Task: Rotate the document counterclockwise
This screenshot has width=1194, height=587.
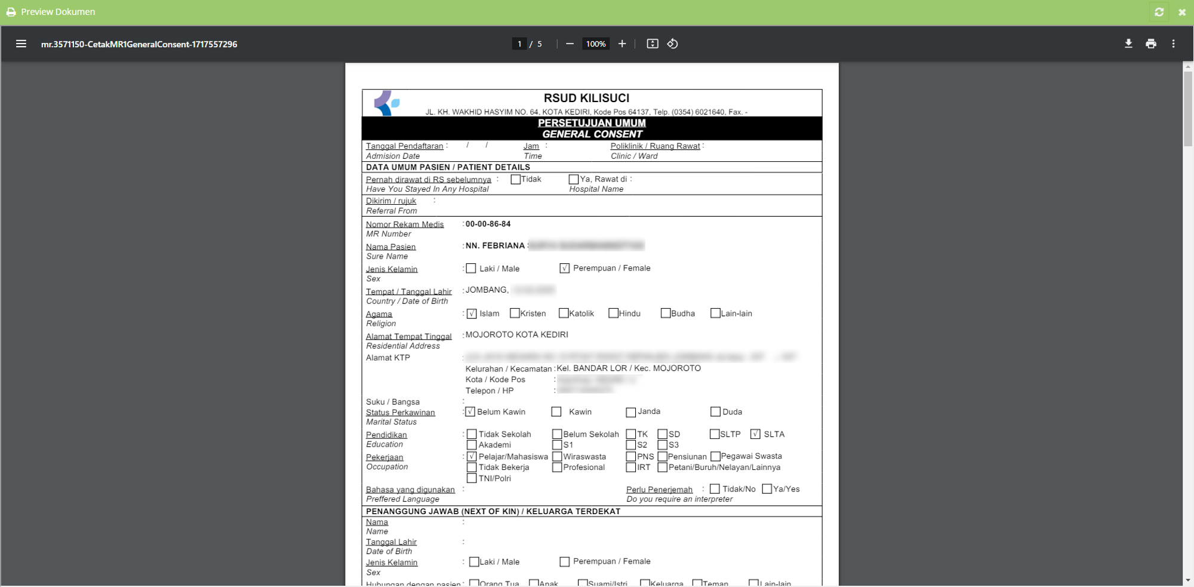Action: click(673, 44)
